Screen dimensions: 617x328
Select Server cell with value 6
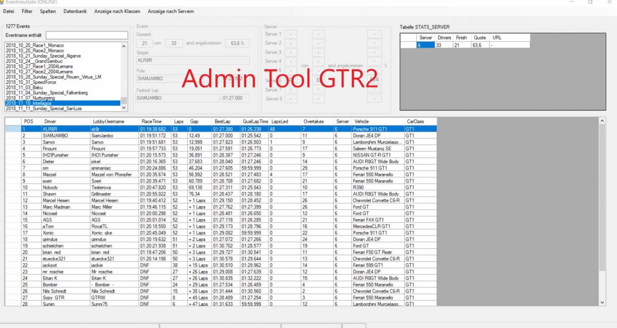click(425, 45)
